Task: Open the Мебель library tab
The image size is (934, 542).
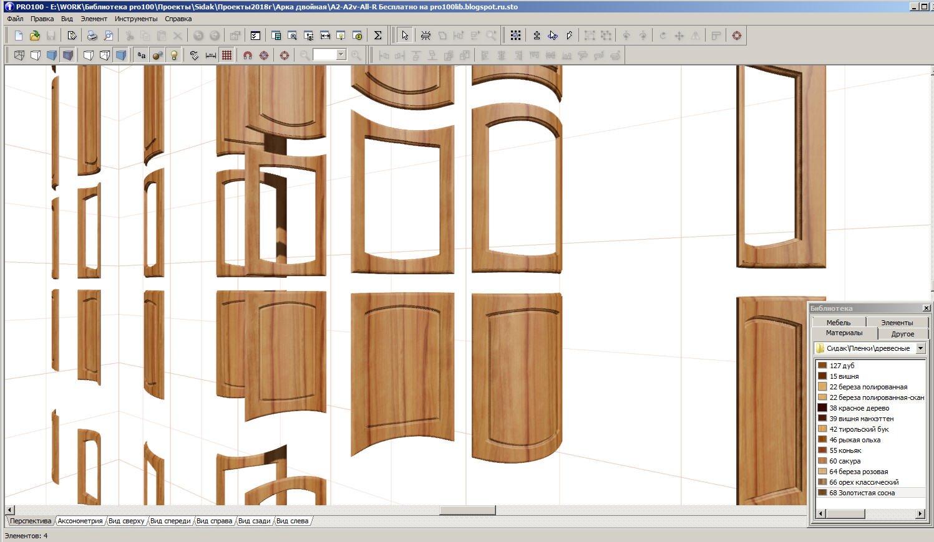Action: (839, 322)
